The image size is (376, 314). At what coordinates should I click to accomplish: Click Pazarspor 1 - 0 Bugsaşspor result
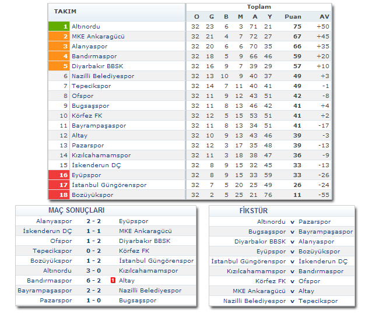[94, 300]
